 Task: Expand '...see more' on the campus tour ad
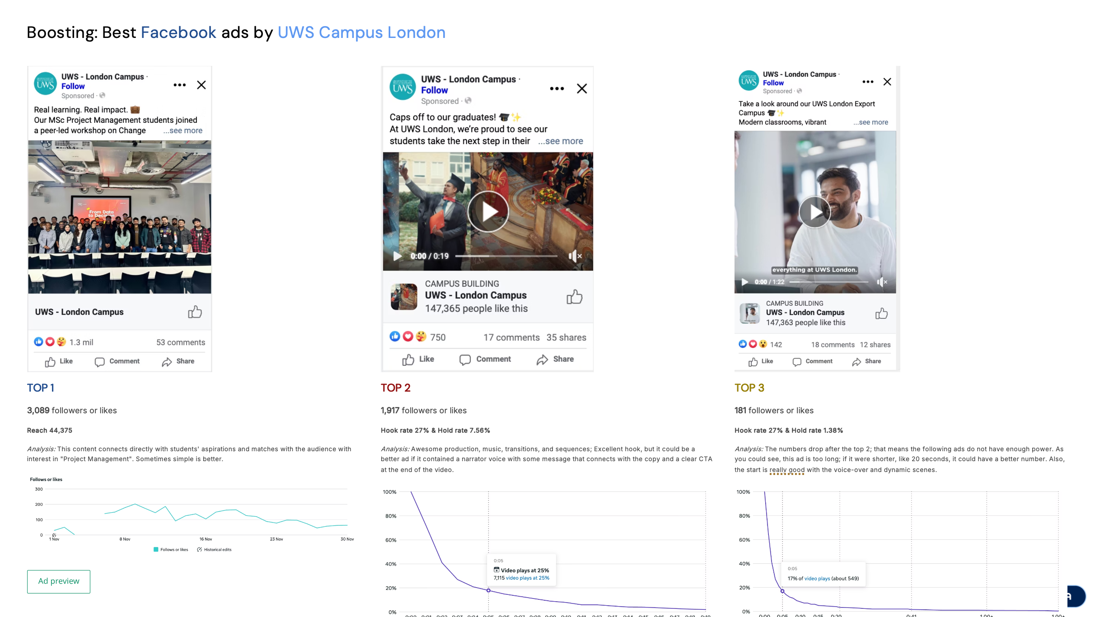point(870,122)
